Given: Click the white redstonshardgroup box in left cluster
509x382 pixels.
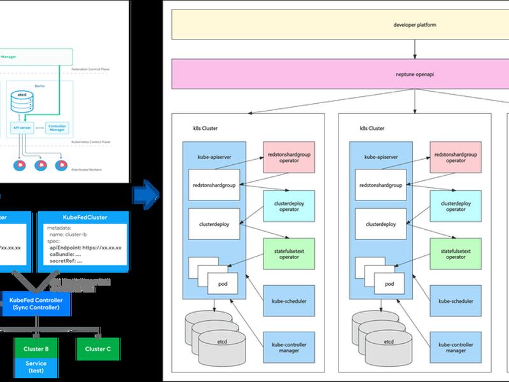Looking at the screenshot, I should (x=214, y=185).
